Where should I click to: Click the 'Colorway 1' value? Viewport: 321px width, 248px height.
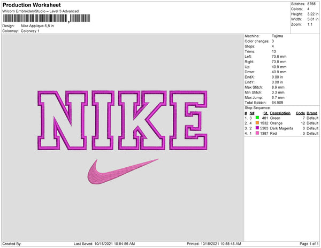point(30,31)
